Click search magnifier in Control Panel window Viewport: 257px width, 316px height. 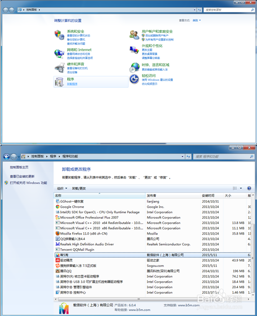tap(252, 10)
